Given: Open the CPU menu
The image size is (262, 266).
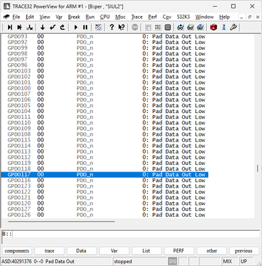Looking at the screenshot, I should pos(105,17).
